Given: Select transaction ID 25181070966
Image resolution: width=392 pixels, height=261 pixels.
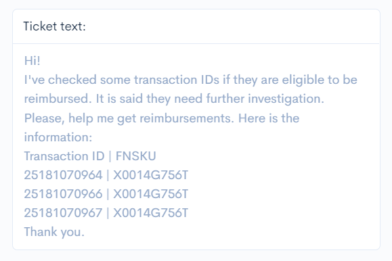Looking at the screenshot, I should (63, 194).
